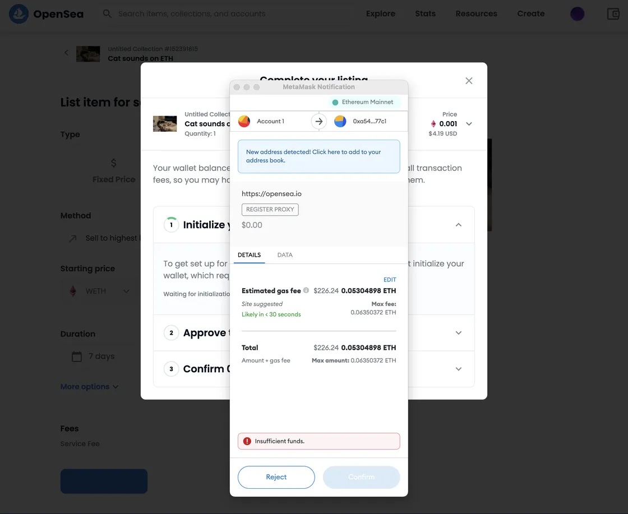Image resolution: width=628 pixels, height=514 pixels.
Task: Expand More options
Action: tap(89, 387)
